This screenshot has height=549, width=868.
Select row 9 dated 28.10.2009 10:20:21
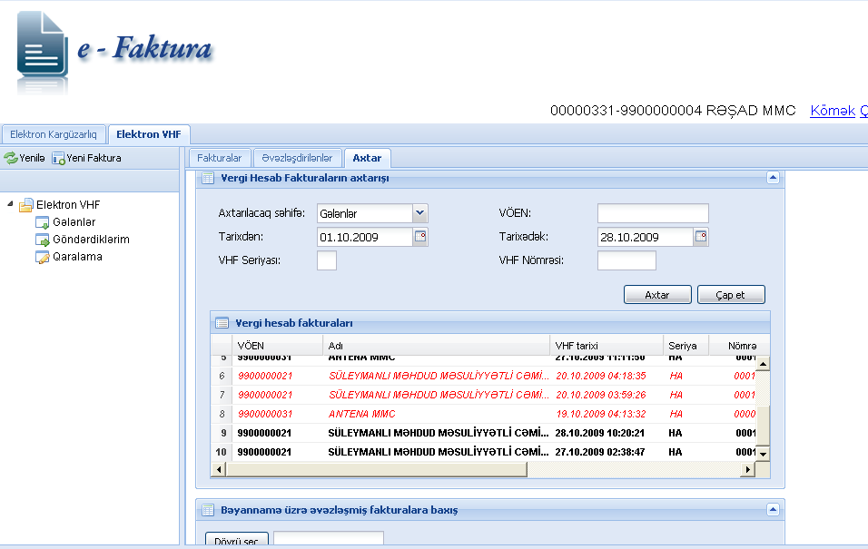(x=484, y=433)
